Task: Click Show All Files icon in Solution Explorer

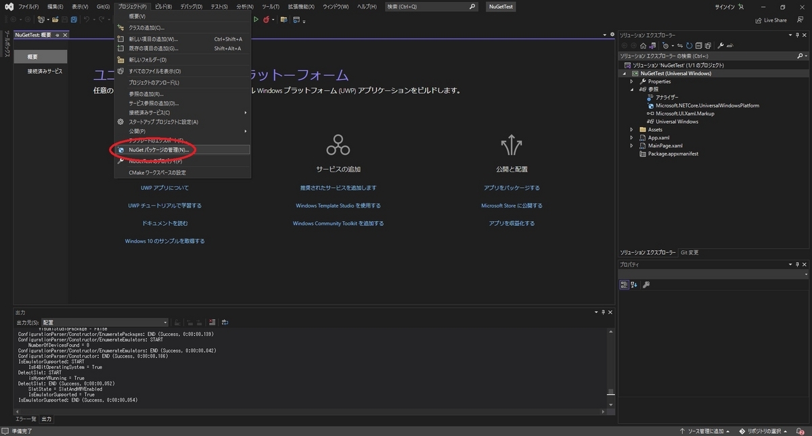Action: (708, 46)
